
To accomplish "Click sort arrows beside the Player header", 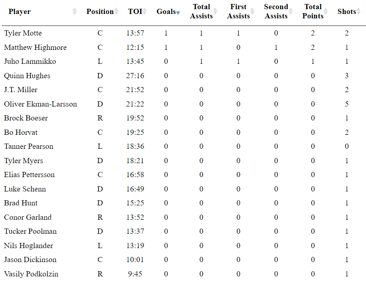I will pos(74,12).
